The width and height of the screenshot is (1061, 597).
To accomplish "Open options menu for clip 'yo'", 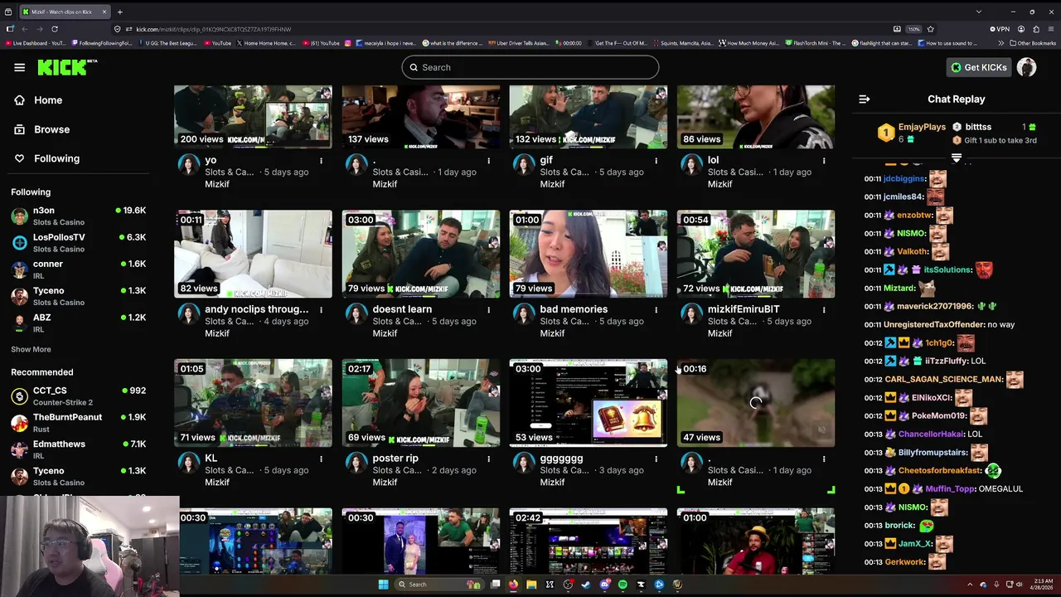I will (321, 160).
